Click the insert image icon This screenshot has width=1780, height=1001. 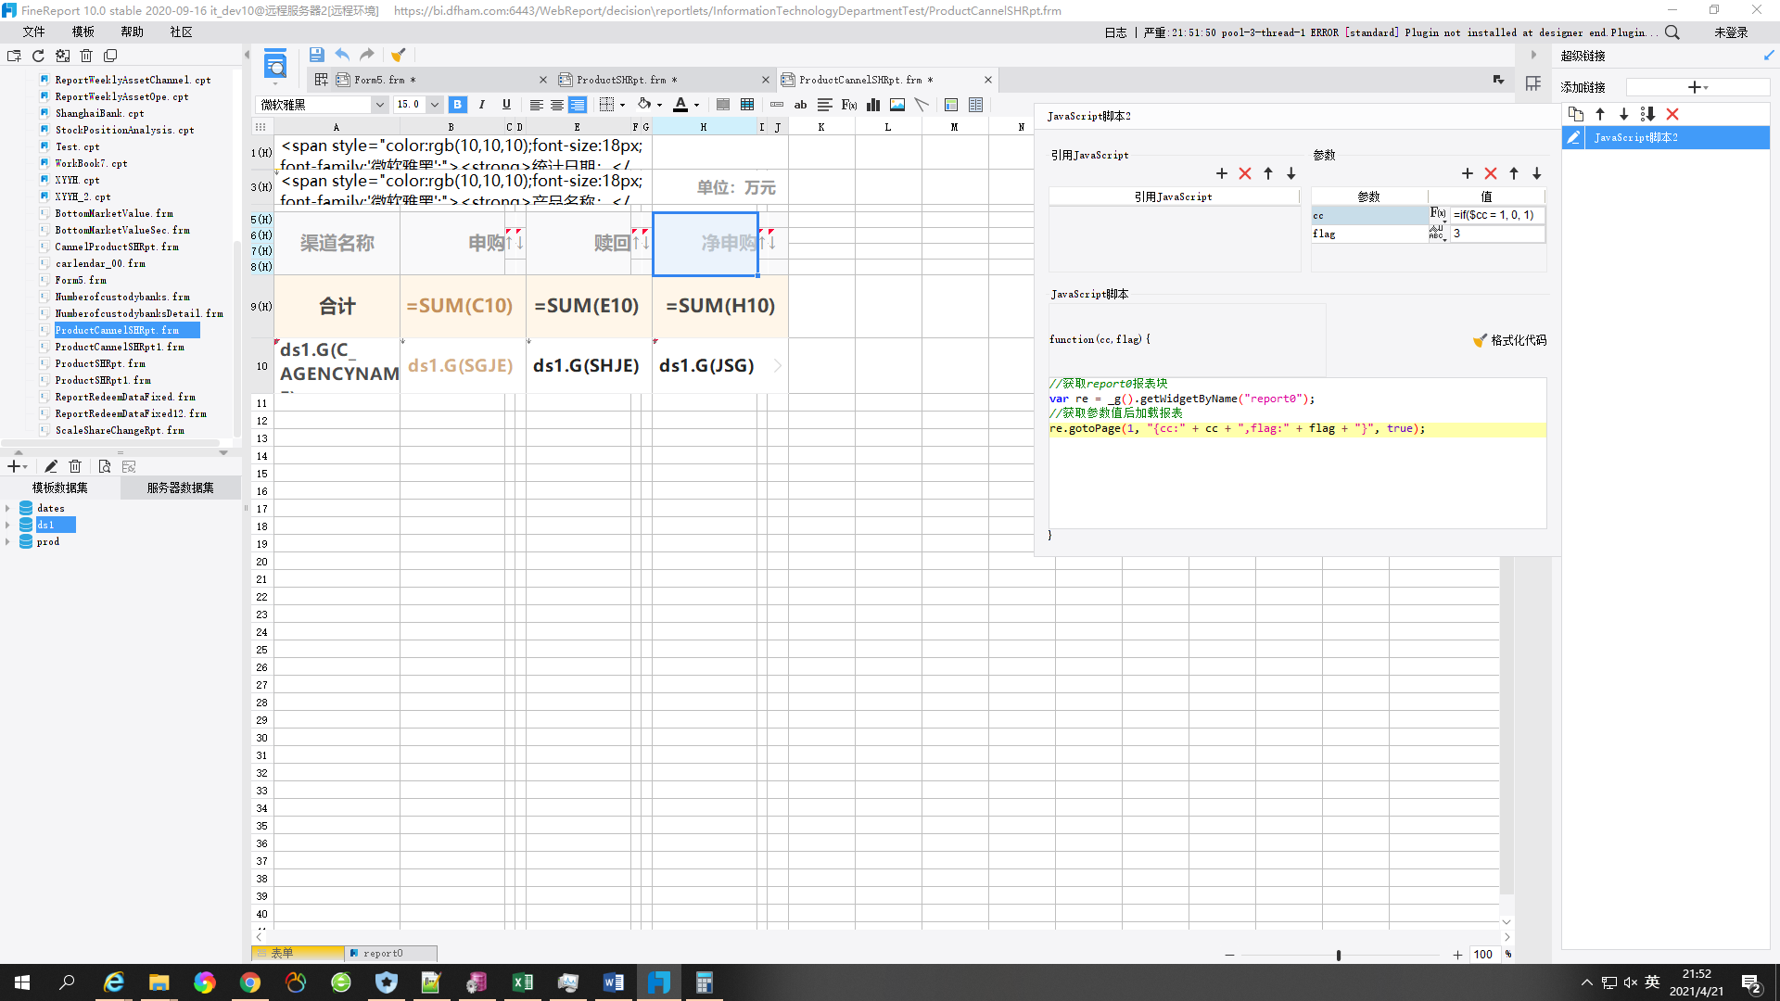[x=897, y=105]
